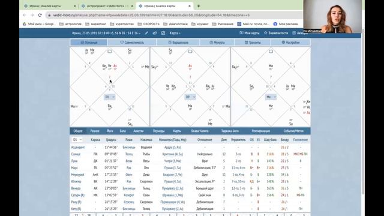
Task: Switch to the Периоды sub-tab
Action: coord(158,131)
